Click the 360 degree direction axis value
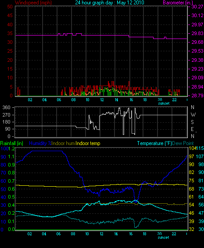 click(x=6, y=107)
